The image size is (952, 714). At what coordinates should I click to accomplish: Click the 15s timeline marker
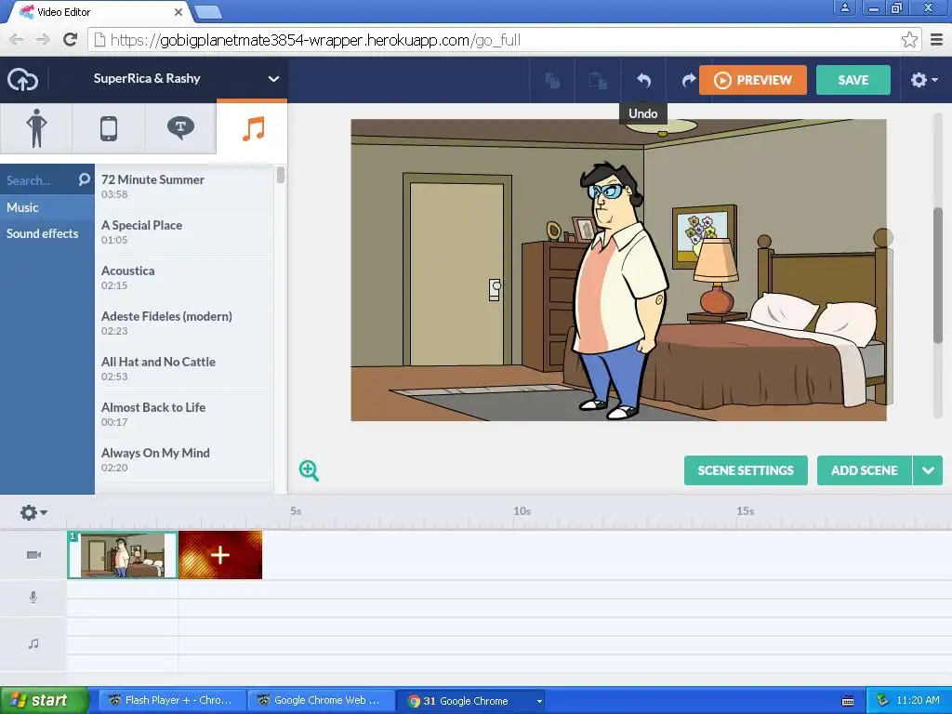(745, 511)
